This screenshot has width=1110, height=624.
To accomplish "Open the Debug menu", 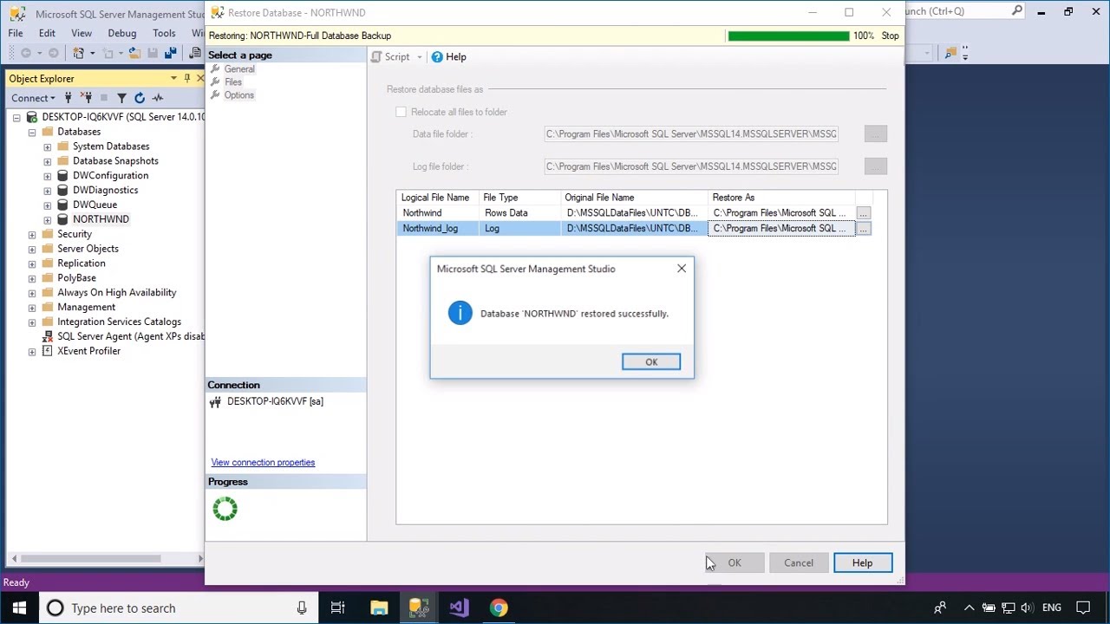I will [x=122, y=33].
